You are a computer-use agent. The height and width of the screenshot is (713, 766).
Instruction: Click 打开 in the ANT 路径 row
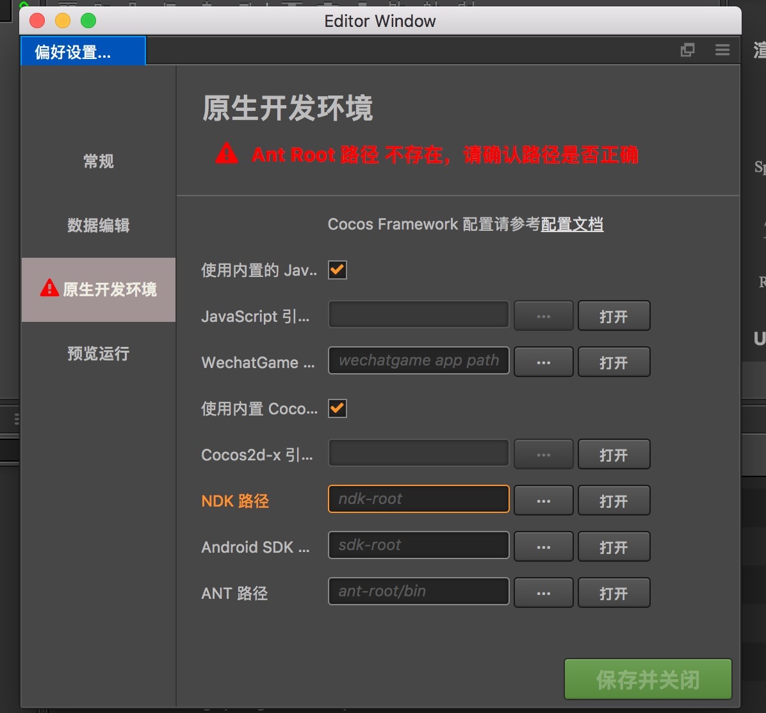click(x=614, y=592)
